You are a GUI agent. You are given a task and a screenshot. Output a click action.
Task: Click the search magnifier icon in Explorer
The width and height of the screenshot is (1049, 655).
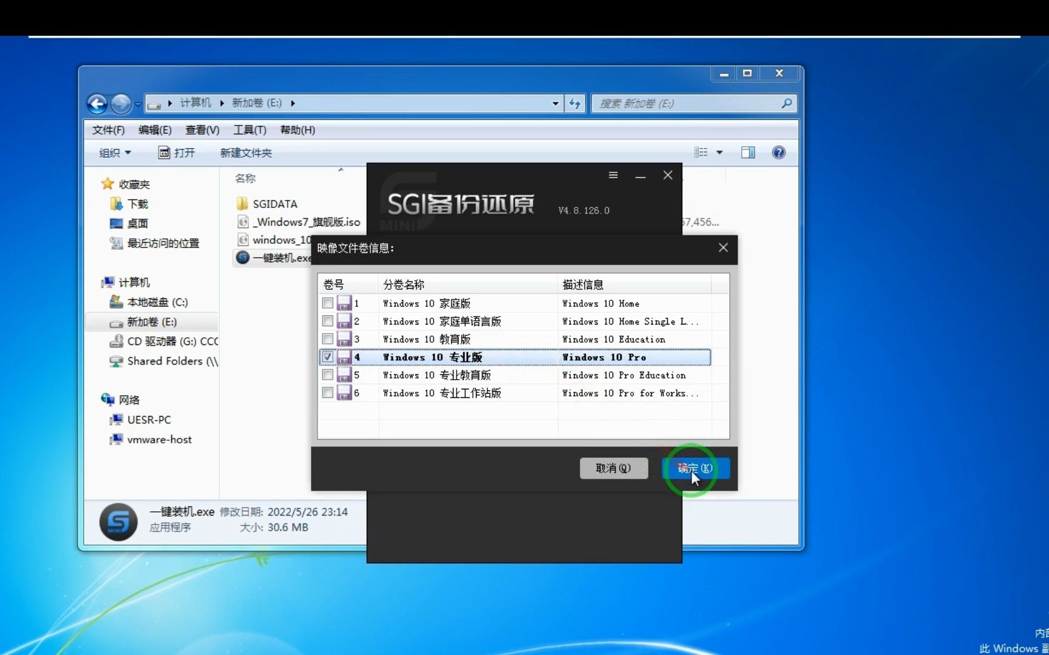pyautogui.click(x=787, y=103)
